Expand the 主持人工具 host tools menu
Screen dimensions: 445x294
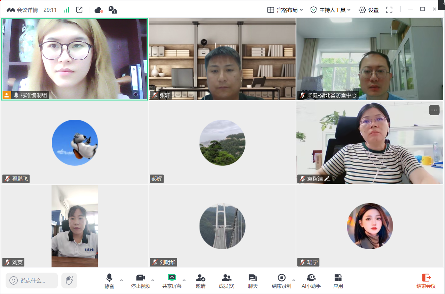click(330, 10)
